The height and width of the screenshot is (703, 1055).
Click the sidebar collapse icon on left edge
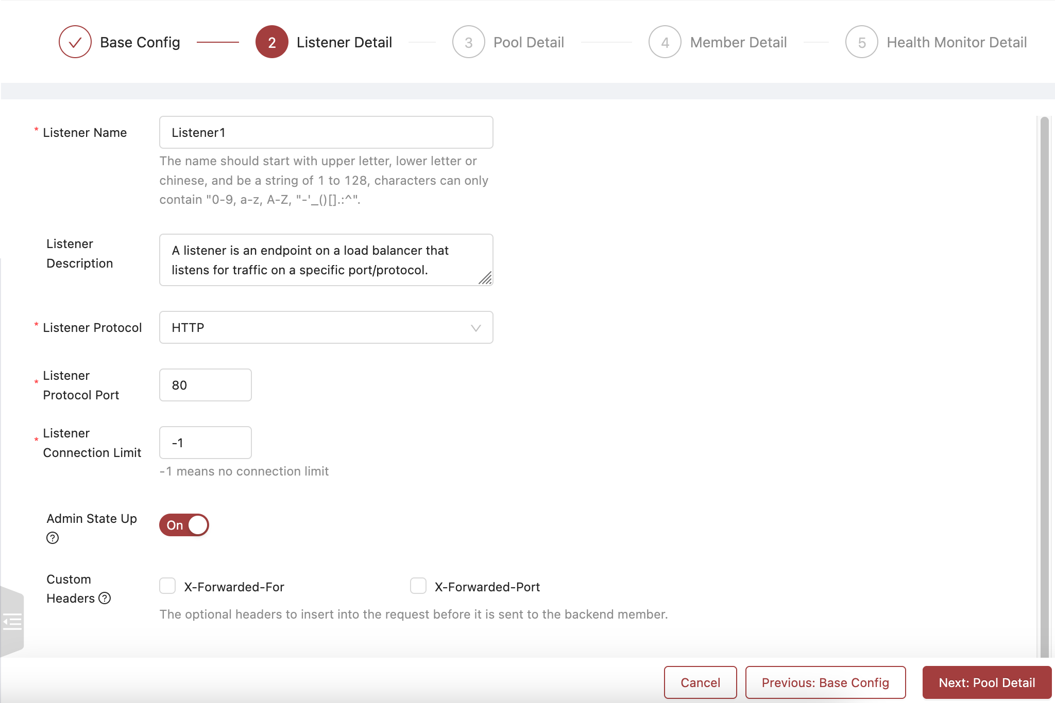(x=12, y=621)
